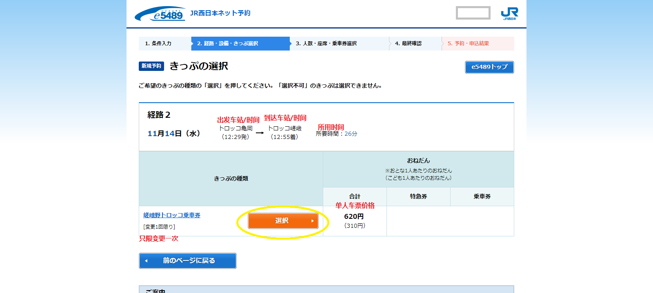Click the 特急券 column header
Image resolution: width=653 pixels, height=293 pixels.
pyautogui.click(x=418, y=196)
